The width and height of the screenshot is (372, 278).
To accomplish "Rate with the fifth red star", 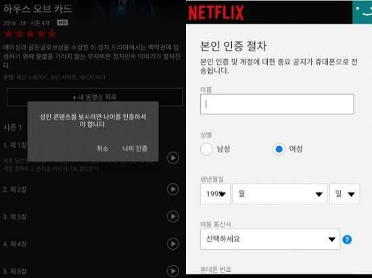I will (x=52, y=34).
